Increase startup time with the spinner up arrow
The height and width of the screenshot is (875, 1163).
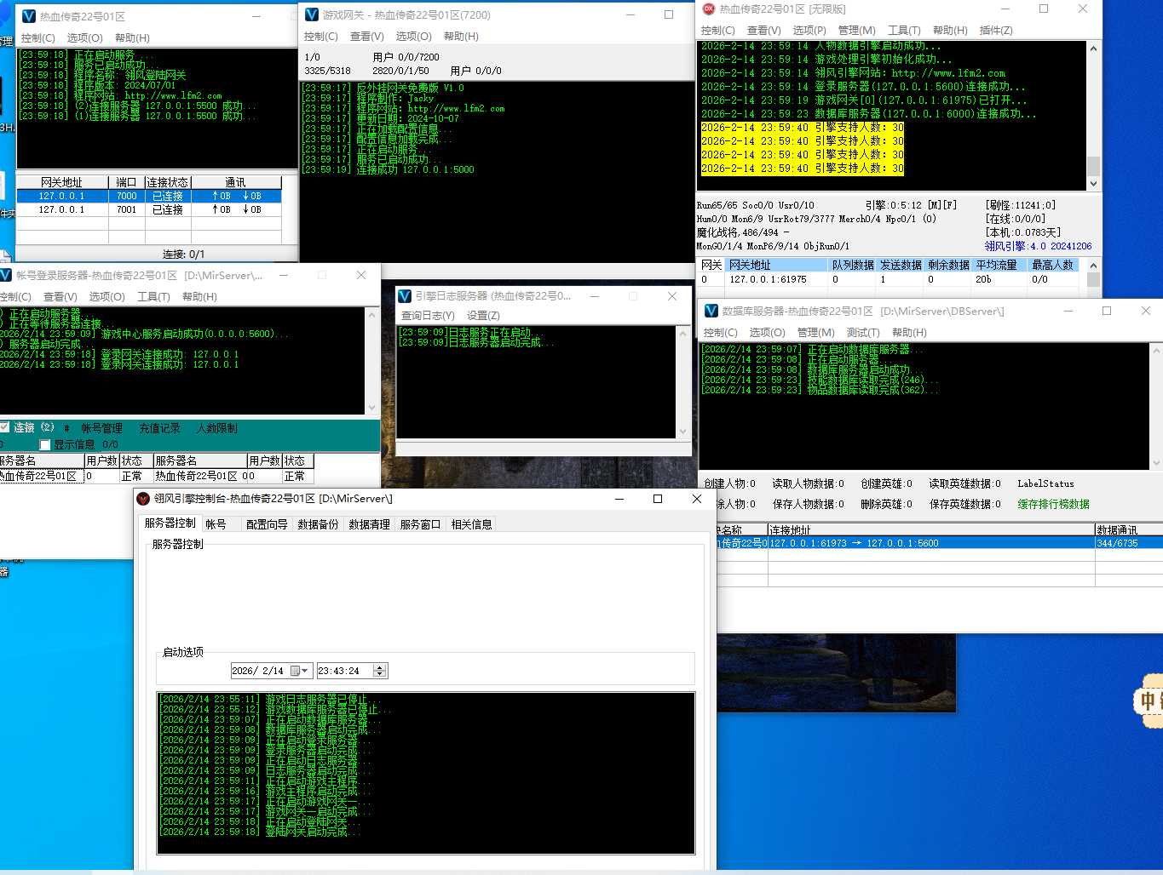380,667
